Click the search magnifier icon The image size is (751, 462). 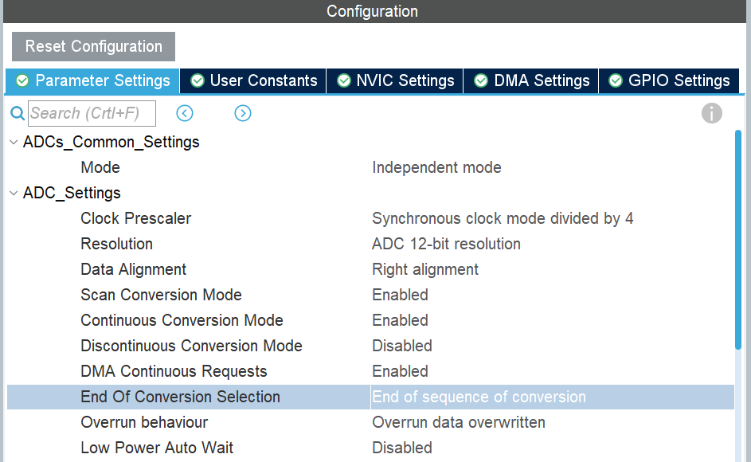[x=18, y=113]
